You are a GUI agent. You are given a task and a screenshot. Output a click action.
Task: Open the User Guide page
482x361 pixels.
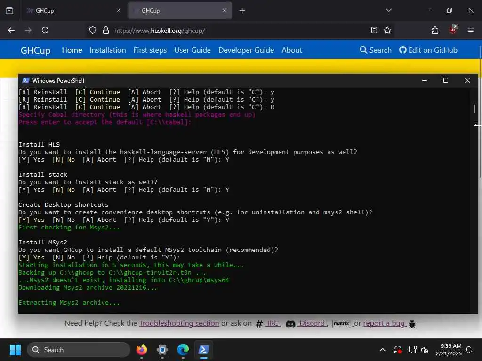coord(193,50)
